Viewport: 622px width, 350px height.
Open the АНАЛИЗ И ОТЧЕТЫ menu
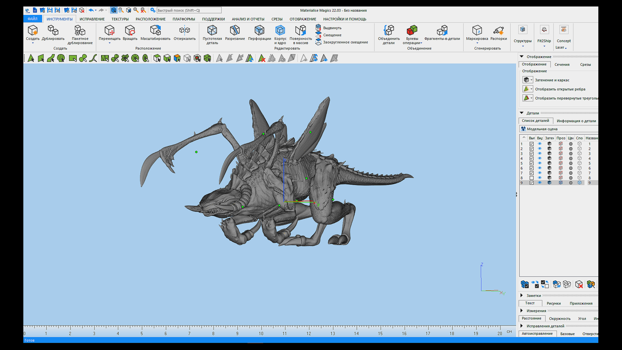(248, 19)
